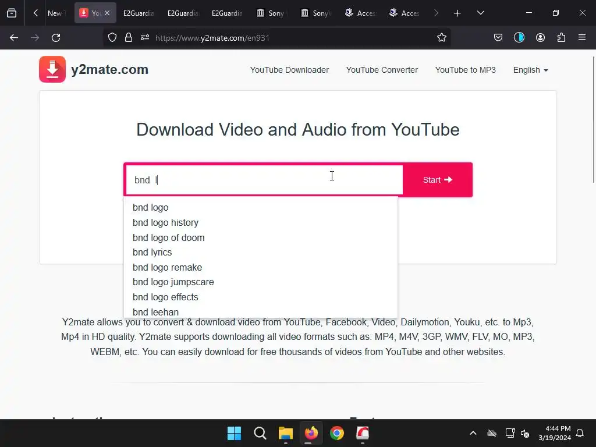Select the 'bnd leehan' suggestion
Image resolution: width=596 pixels, height=447 pixels.
point(155,312)
